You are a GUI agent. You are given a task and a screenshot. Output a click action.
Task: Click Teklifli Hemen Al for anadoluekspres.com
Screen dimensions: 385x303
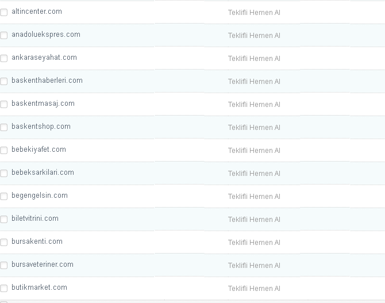click(254, 36)
